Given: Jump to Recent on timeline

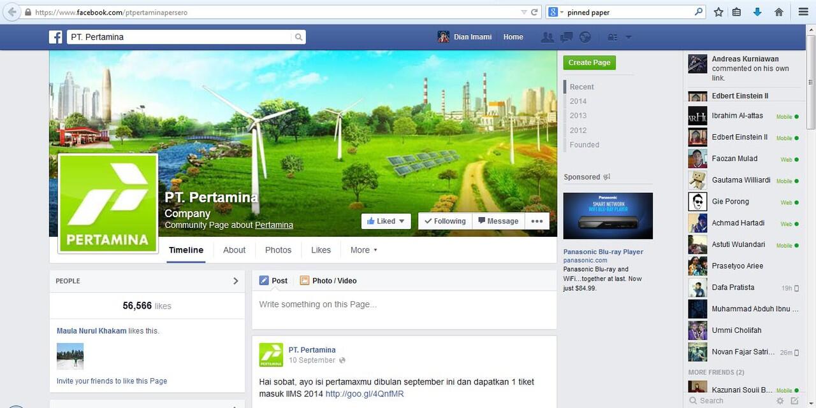Looking at the screenshot, I should [581, 87].
